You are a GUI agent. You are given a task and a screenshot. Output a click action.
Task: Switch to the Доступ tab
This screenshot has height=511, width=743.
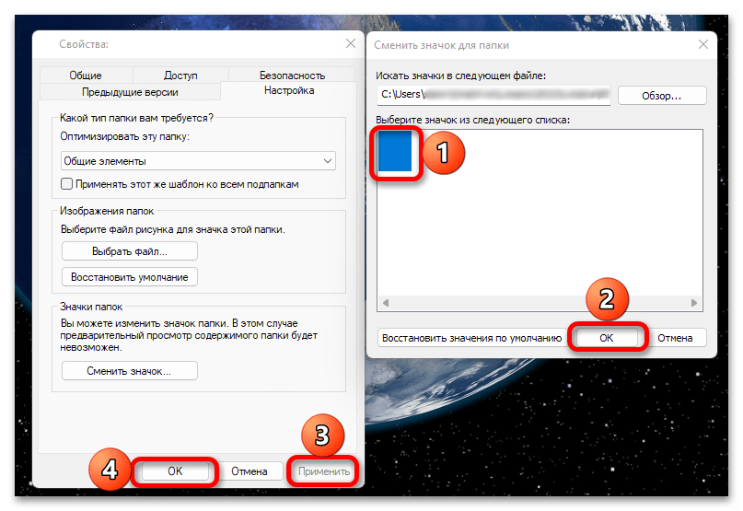click(180, 75)
